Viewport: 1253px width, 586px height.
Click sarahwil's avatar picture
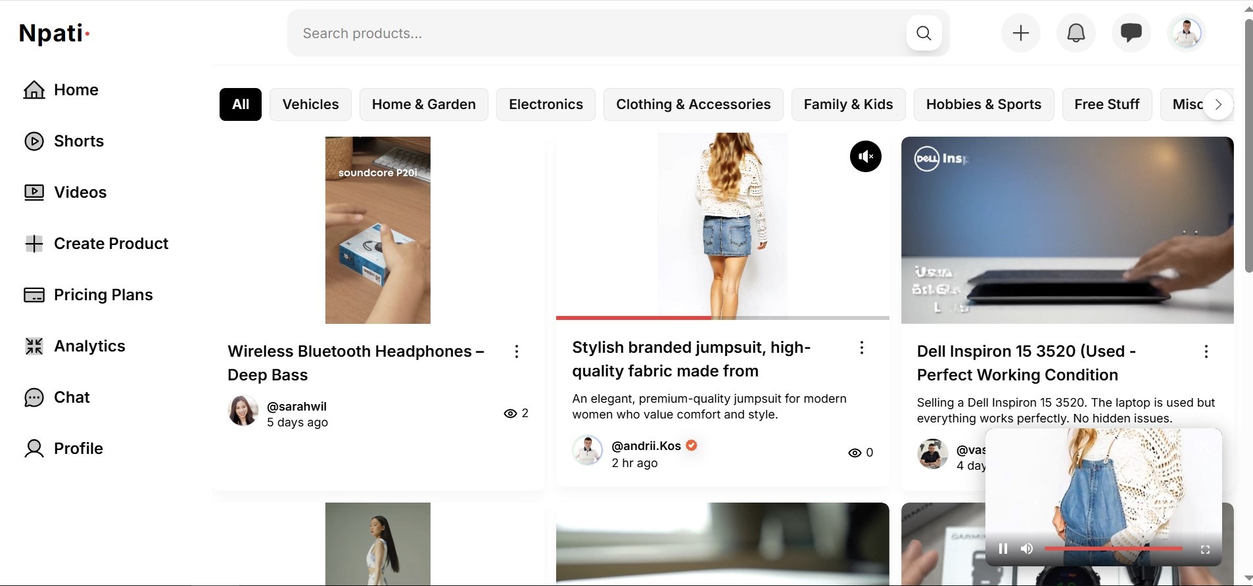(x=243, y=411)
